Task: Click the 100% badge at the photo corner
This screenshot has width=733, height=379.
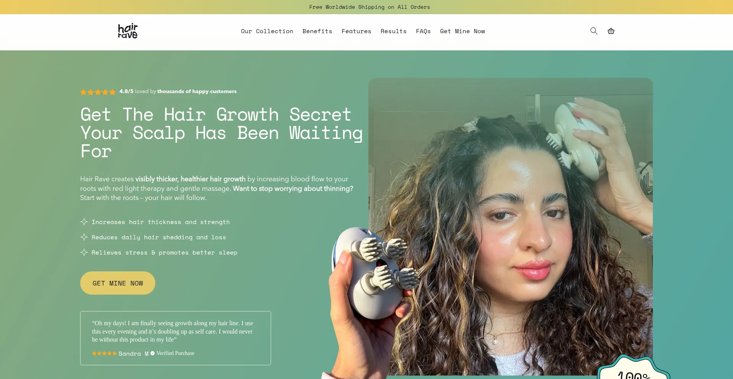Action: tap(633, 368)
